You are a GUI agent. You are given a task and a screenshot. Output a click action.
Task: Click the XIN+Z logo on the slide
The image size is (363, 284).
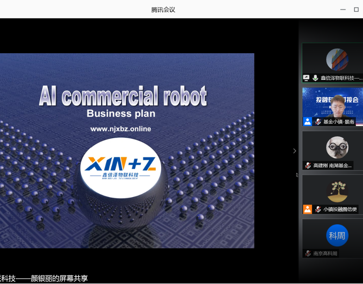coord(121,168)
